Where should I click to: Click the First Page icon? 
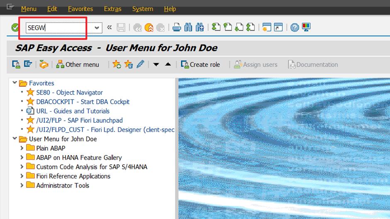click(216, 27)
